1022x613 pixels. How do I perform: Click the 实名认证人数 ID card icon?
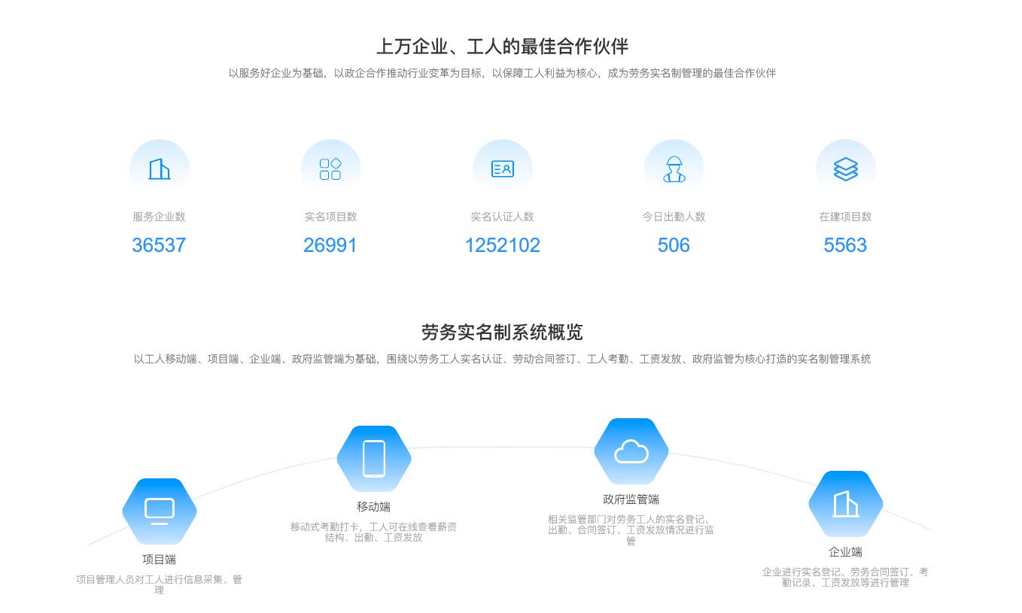point(503,166)
